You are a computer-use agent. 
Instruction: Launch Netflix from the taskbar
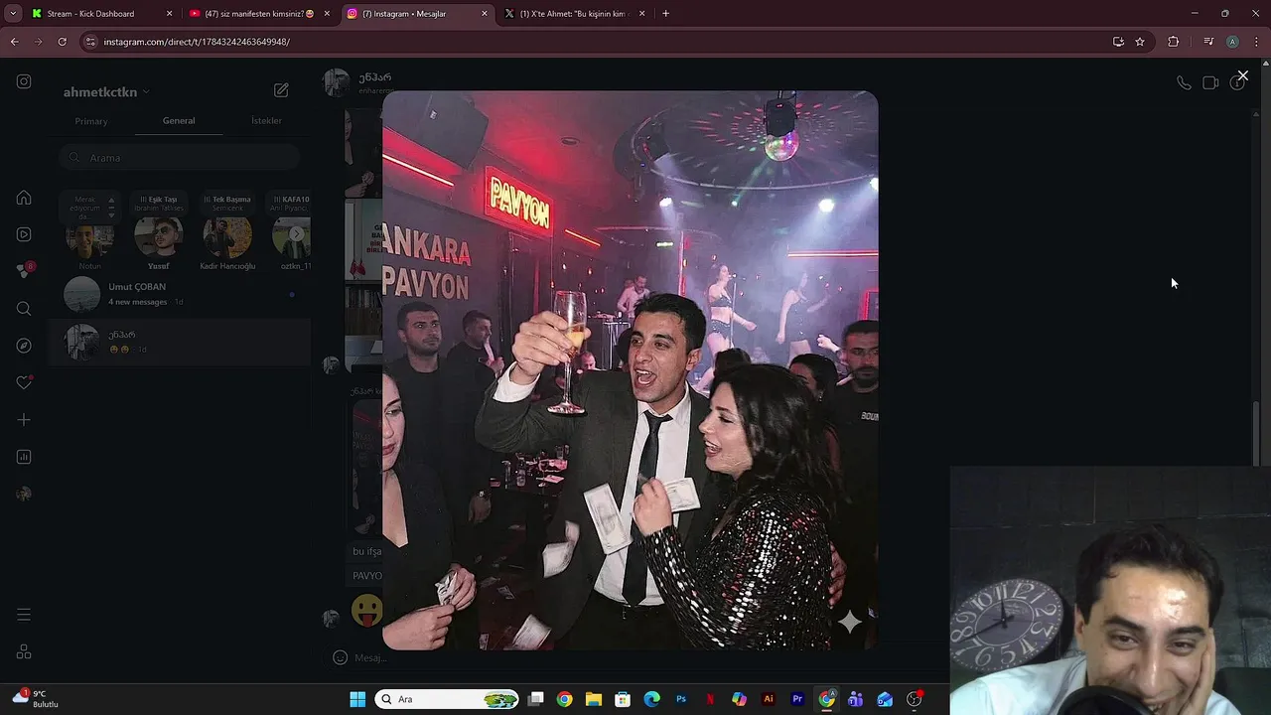point(710,699)
